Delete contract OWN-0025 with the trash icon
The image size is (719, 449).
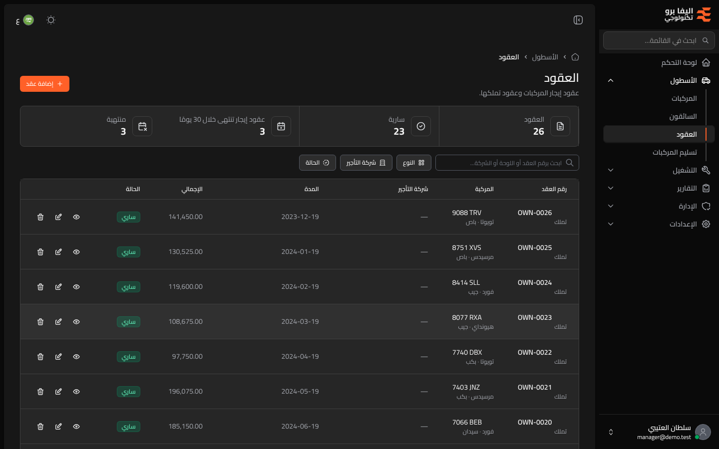pyautogui.click(x=40, y=252)
